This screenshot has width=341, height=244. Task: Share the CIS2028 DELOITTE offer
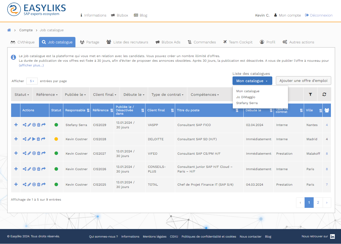[25, 139]
